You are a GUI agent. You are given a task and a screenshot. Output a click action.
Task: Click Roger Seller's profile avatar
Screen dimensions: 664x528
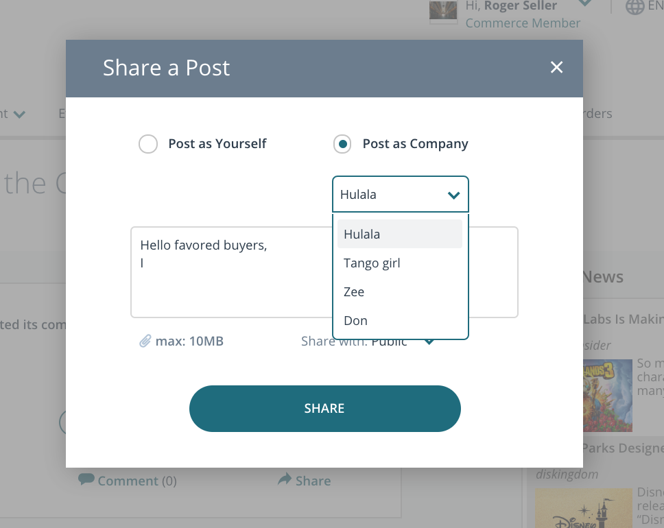[x=443, y=10]
